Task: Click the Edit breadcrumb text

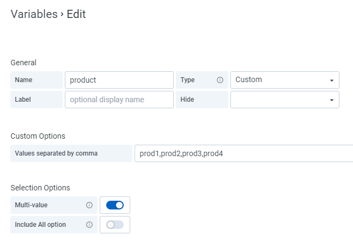Action: pos(76,15)
